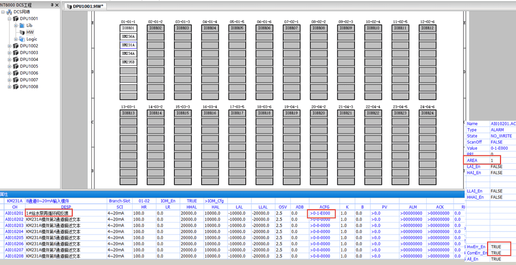Expand the DPU1005 node

pyautogui.click(x=9, y=66)
